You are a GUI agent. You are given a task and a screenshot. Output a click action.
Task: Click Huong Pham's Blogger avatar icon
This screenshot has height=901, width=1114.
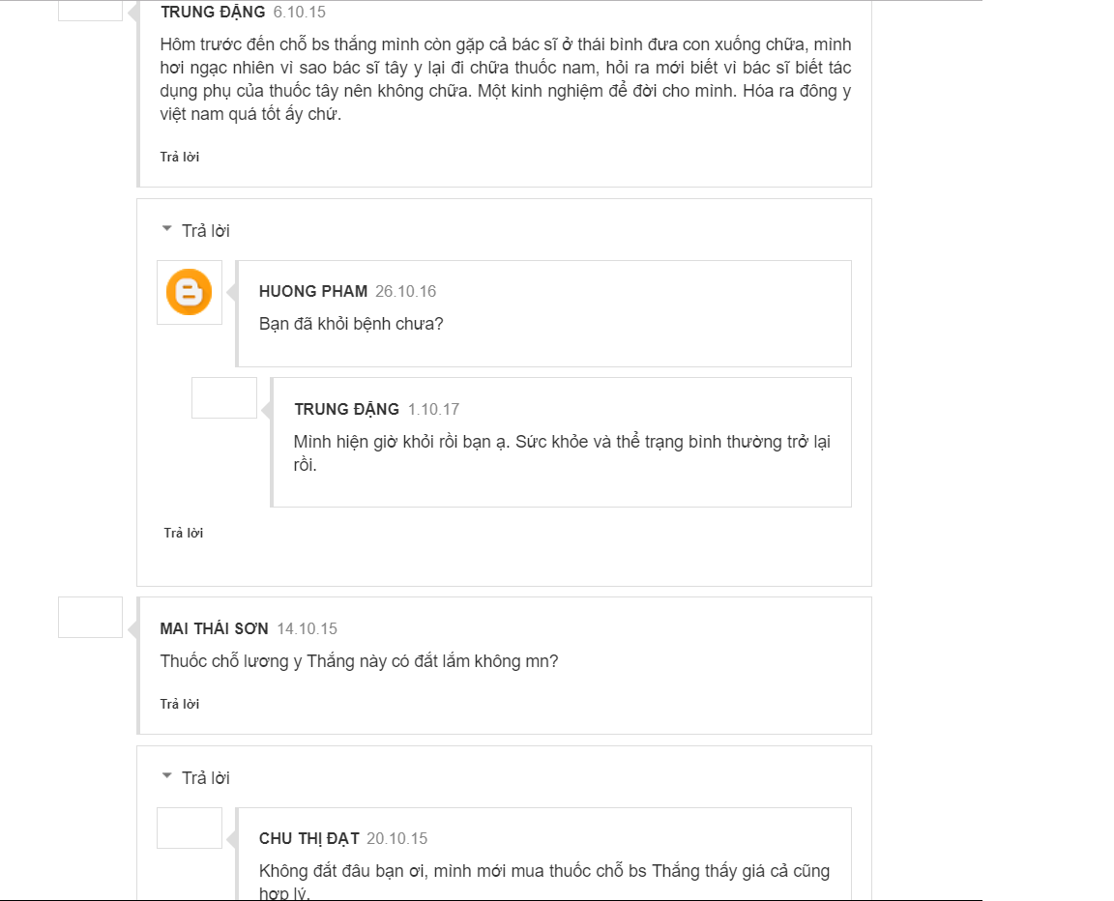[190, 292]
